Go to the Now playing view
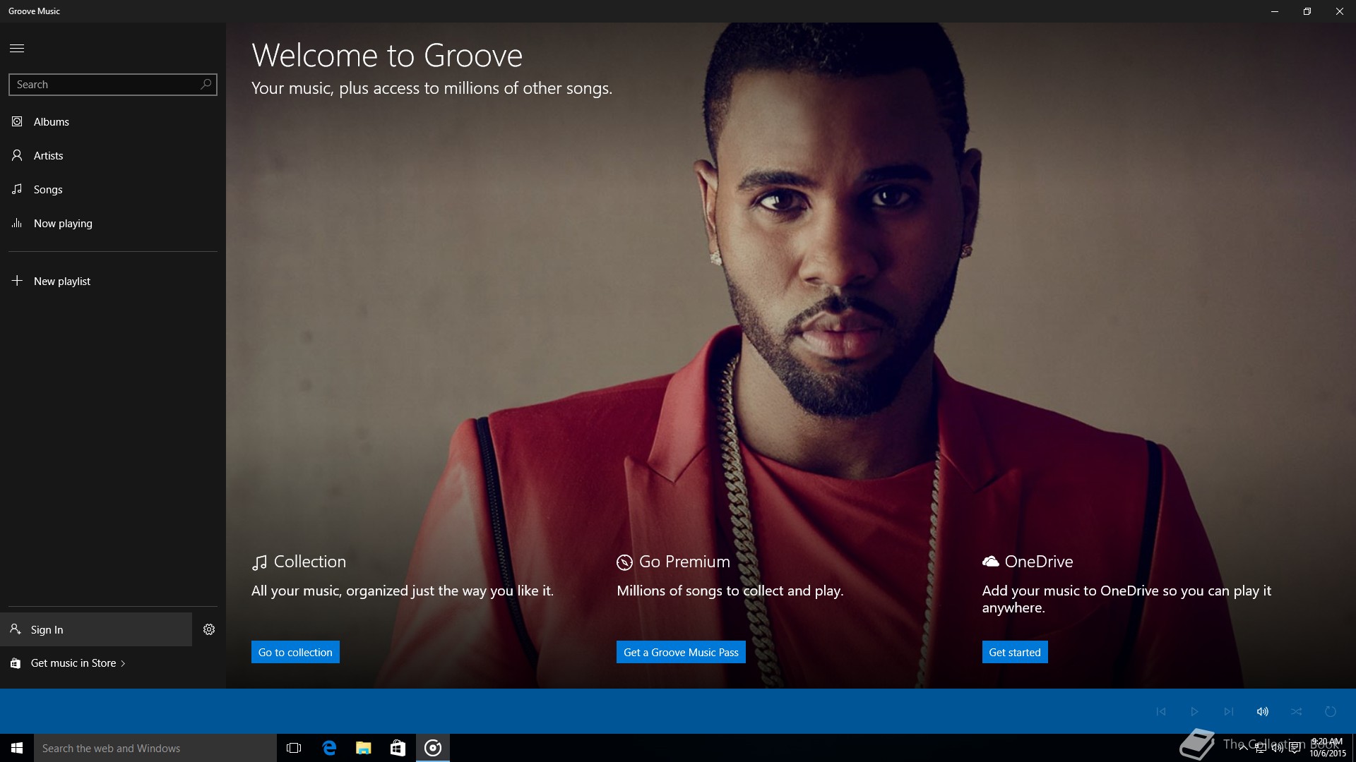The image size is (1356, 762). [x=113, y=224]
